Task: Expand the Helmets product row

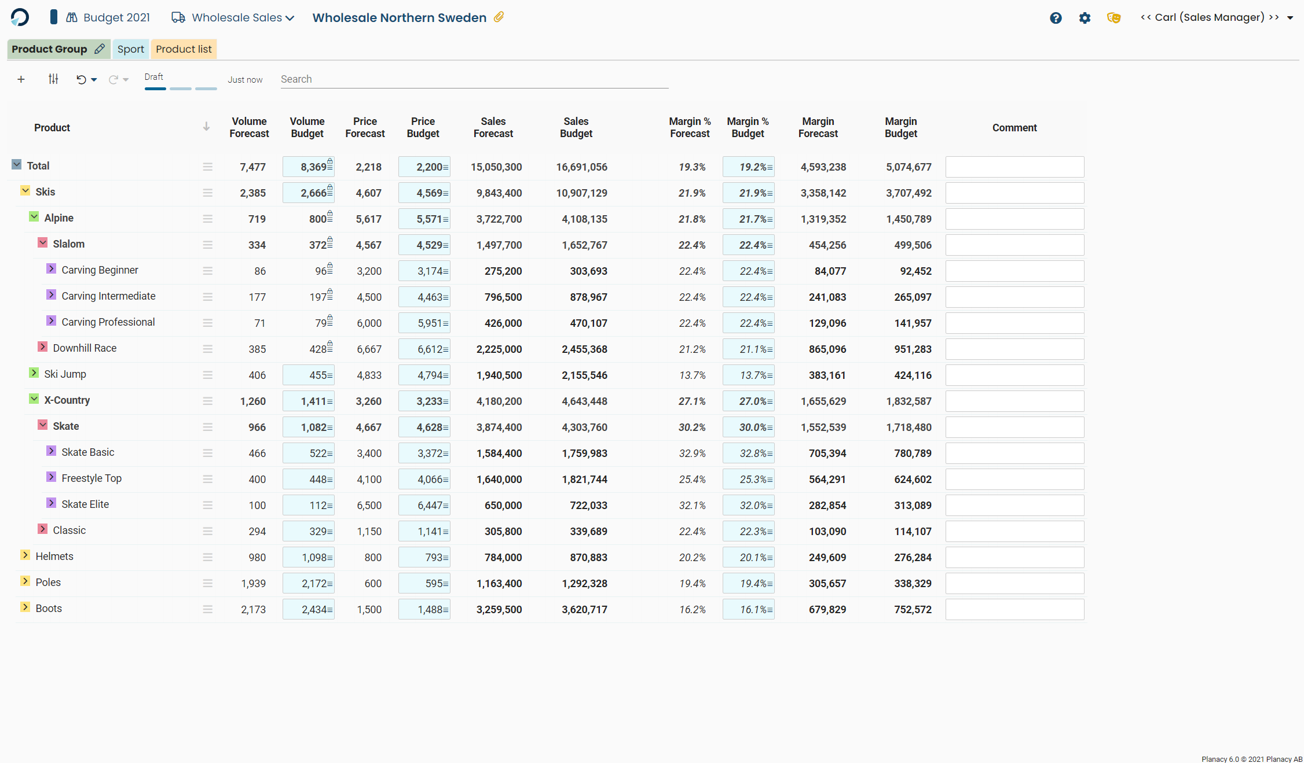Action: 25,555
